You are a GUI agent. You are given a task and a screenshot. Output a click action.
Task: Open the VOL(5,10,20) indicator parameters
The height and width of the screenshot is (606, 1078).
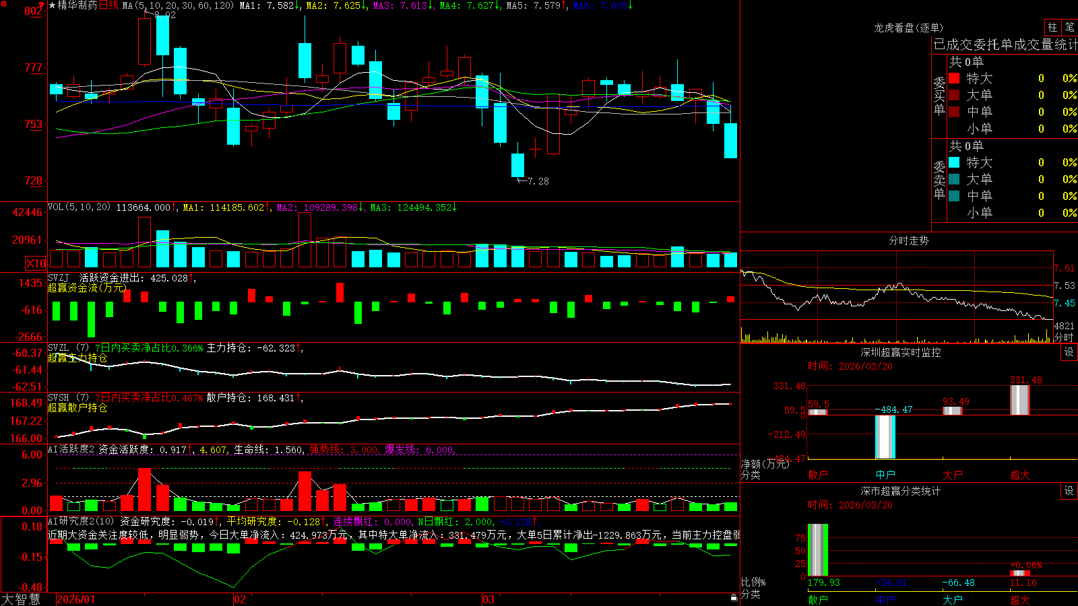coord(79,207)
